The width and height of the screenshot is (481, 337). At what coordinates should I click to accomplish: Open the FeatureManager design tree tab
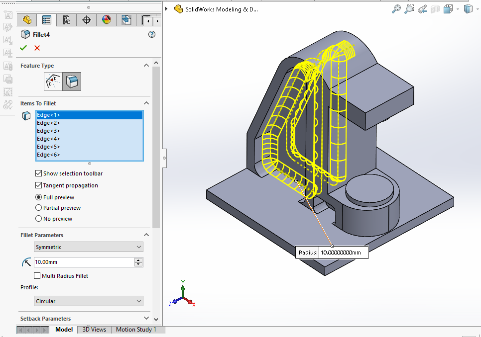click(x=27, y=20)
